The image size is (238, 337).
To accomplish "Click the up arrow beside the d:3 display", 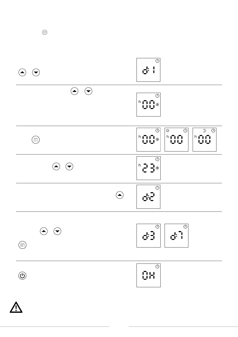I will [x=44, y=231].
